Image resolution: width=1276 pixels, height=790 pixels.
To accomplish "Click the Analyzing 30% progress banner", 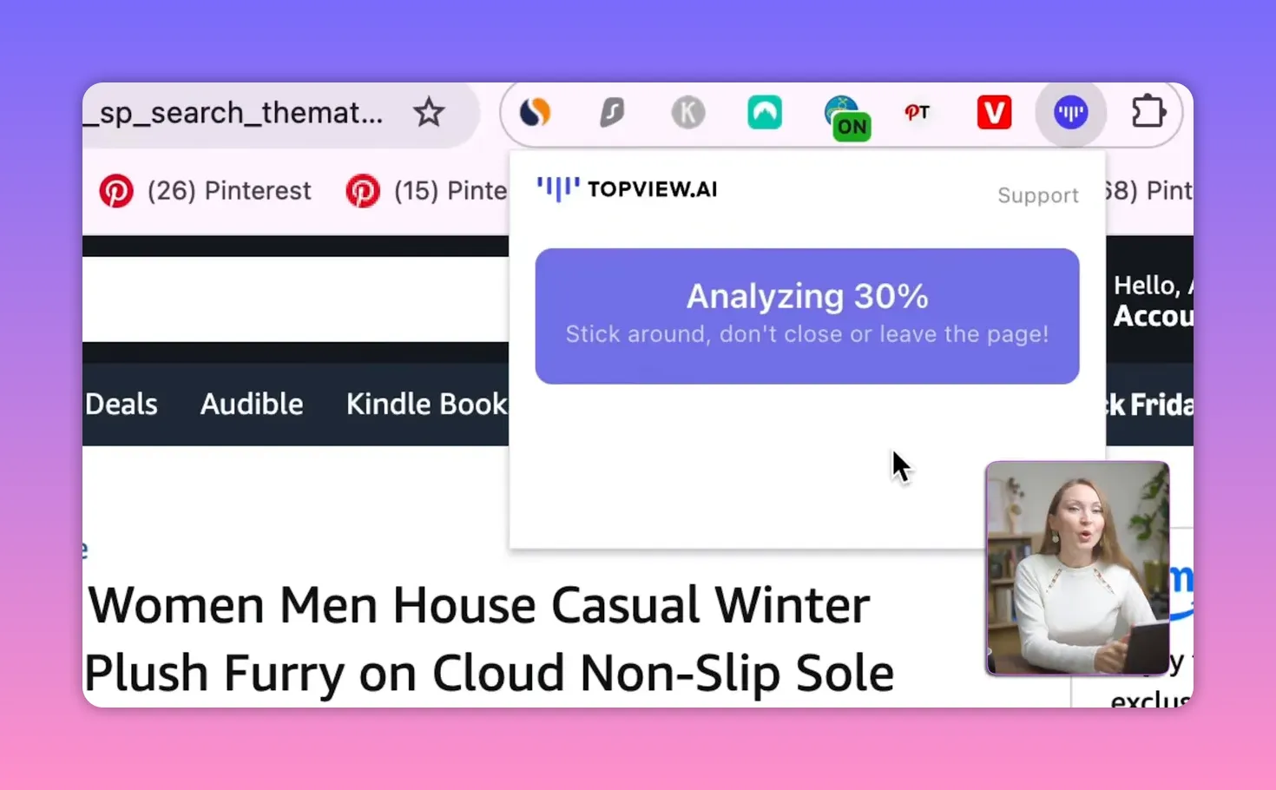I will (806, 314).
